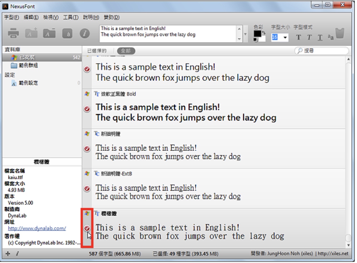The width and height of the screenshot is (357, 263).
Task: Click 'Version 5.00' in the info panel
Action: pos(21,203)
